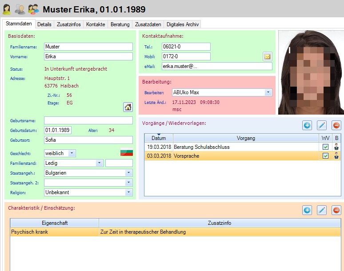
Task: Open the Religion dropdown
Action: coord(128,192)
